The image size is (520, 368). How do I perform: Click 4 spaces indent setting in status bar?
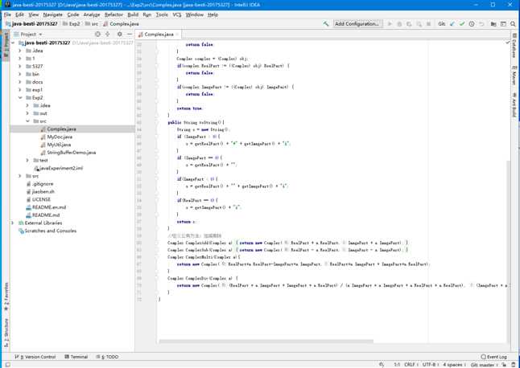tap(454, 365)
